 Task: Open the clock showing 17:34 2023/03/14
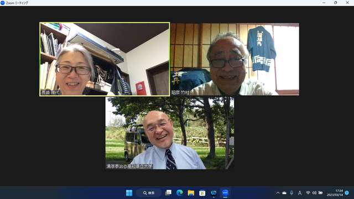click(335, 193)
